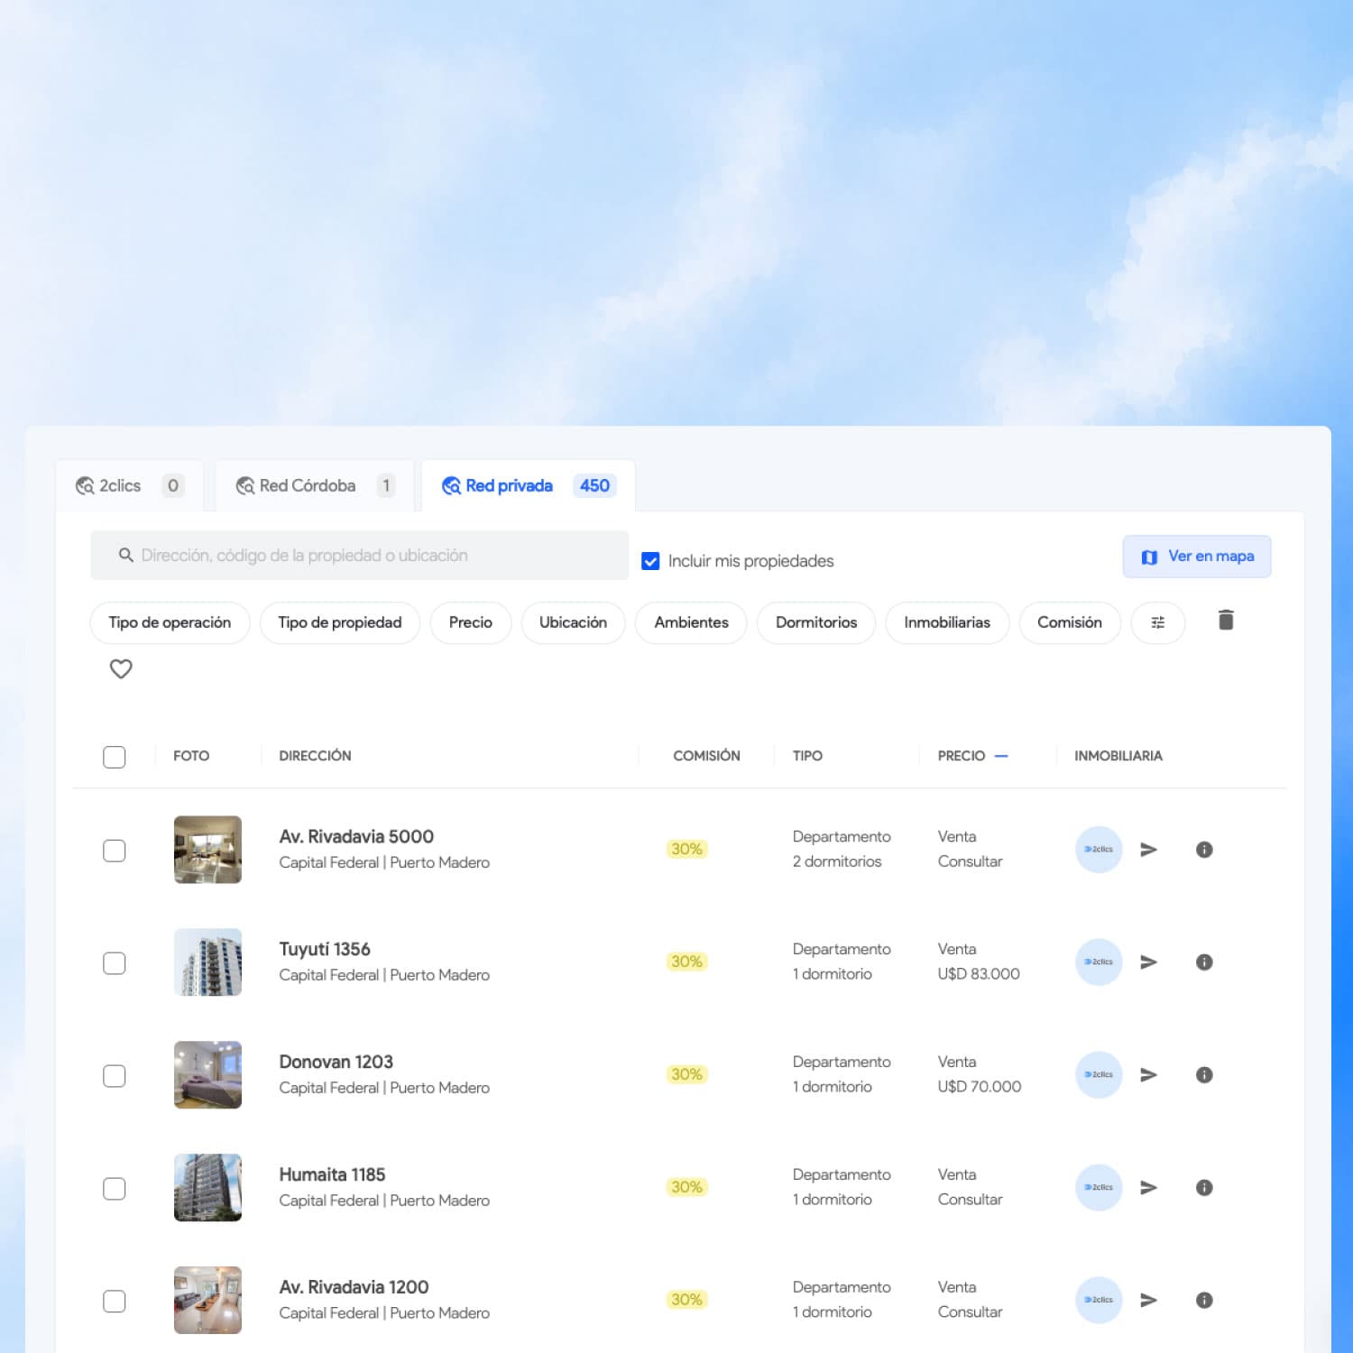
Task: Open the Tipo de operación filter
Action: click(170, 622)
